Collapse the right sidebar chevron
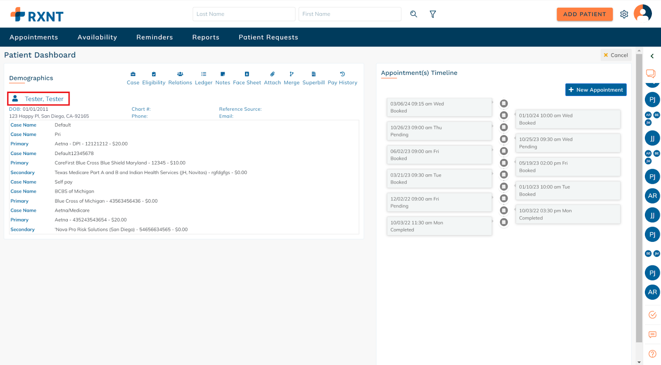The height and width of the screenshot is (365, 661). [x=652, y=56]
